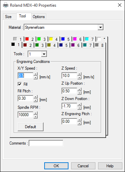The height and width of the screenshot is (172, 125).
Task: Select the bright green color tab 3
Action: [42, 39]
